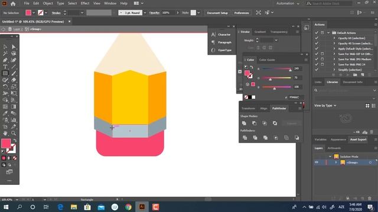Click the Preferences button
The width and height of the screenshot is (378, 212).
[242, 13]
